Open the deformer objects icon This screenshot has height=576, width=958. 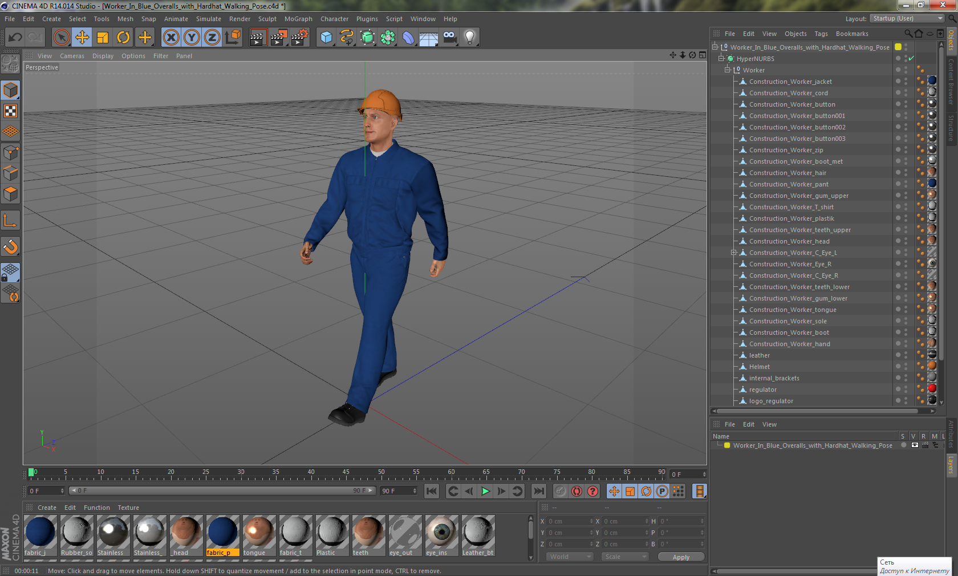tap(408, 38)
